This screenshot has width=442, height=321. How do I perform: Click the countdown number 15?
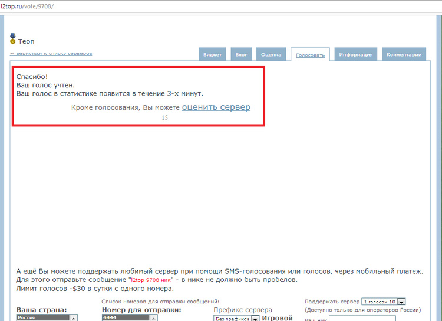tap(164, 118)
